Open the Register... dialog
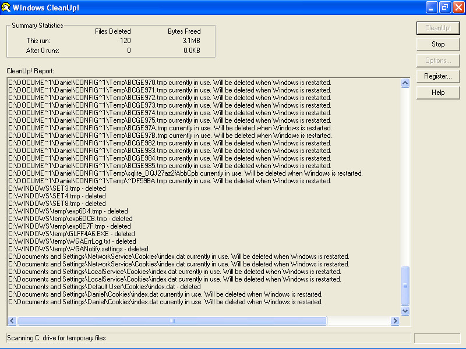Viewport: 466px width, 349px height. pyautogui.click(x=438, y=76)
